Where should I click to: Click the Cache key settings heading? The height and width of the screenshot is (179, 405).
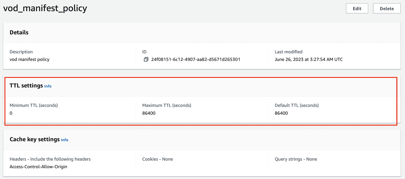pos(35,139)
